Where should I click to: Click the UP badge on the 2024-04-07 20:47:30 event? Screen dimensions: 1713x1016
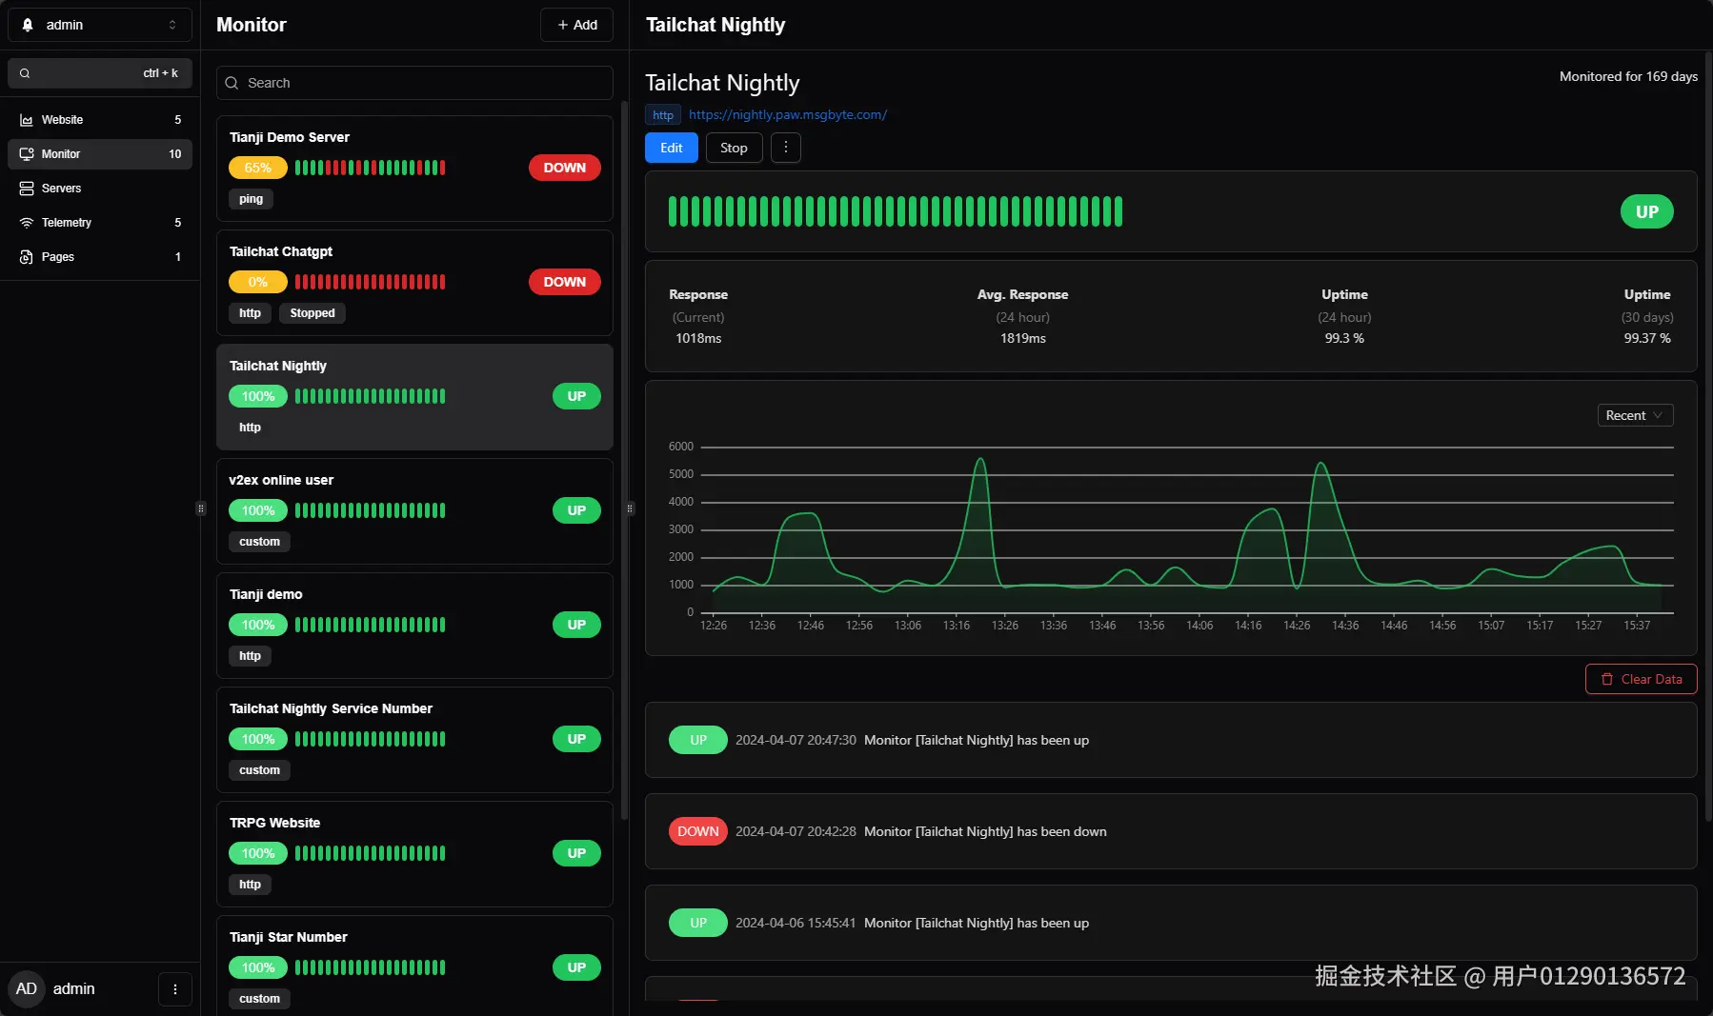pyautogui.click(x=698, y=740)
